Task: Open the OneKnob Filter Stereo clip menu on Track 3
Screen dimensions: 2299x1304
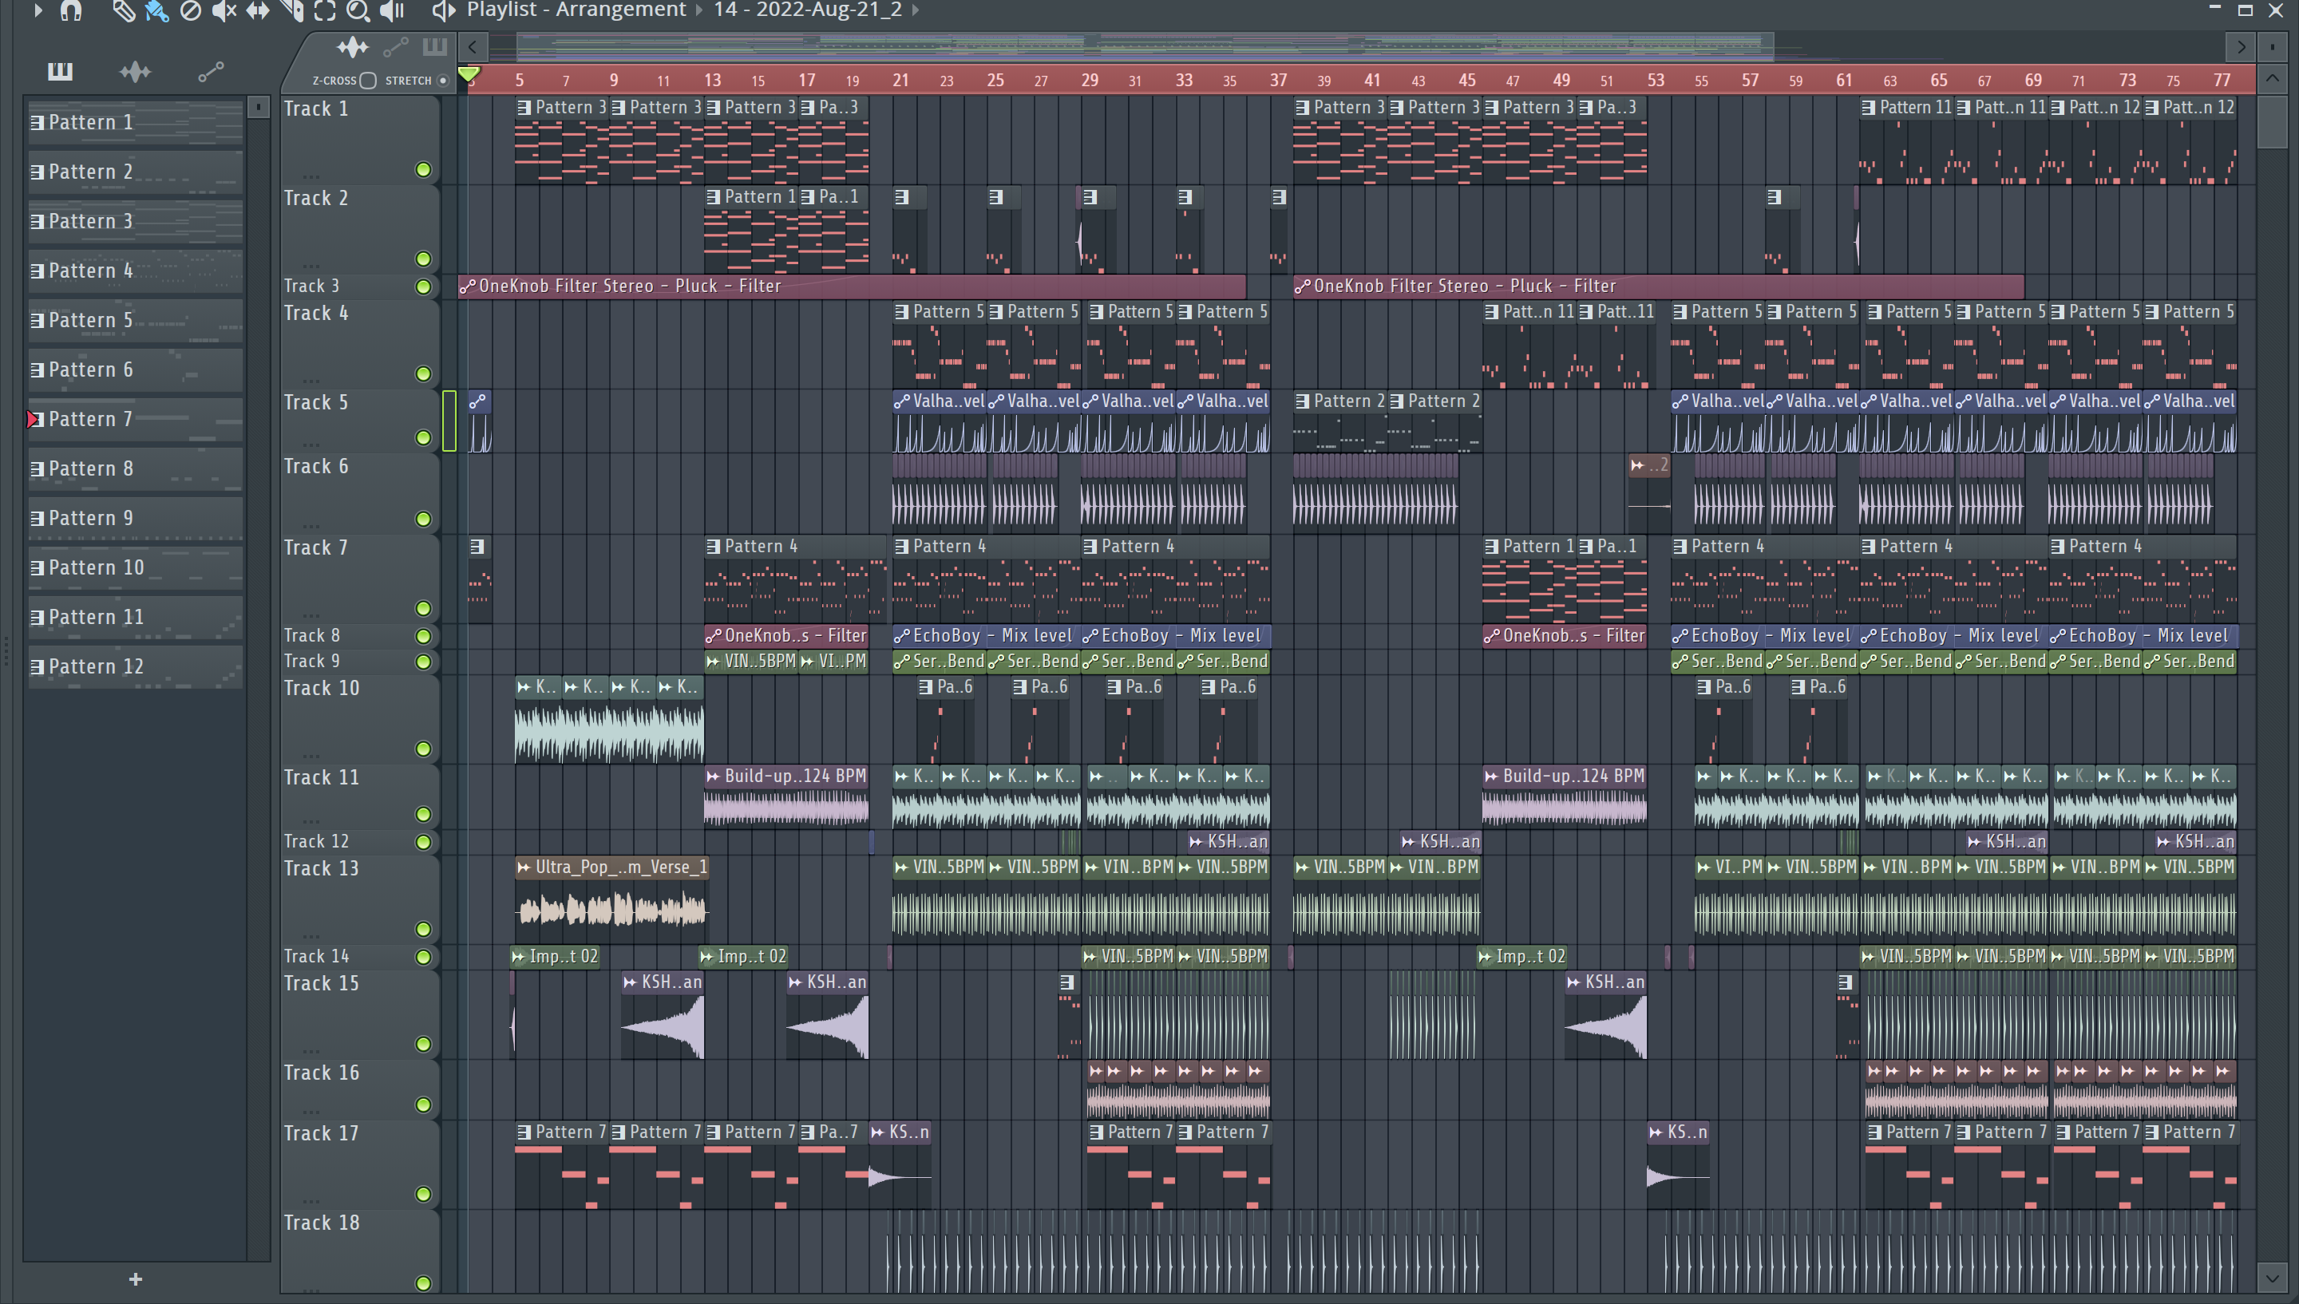Action: (467, 286)
